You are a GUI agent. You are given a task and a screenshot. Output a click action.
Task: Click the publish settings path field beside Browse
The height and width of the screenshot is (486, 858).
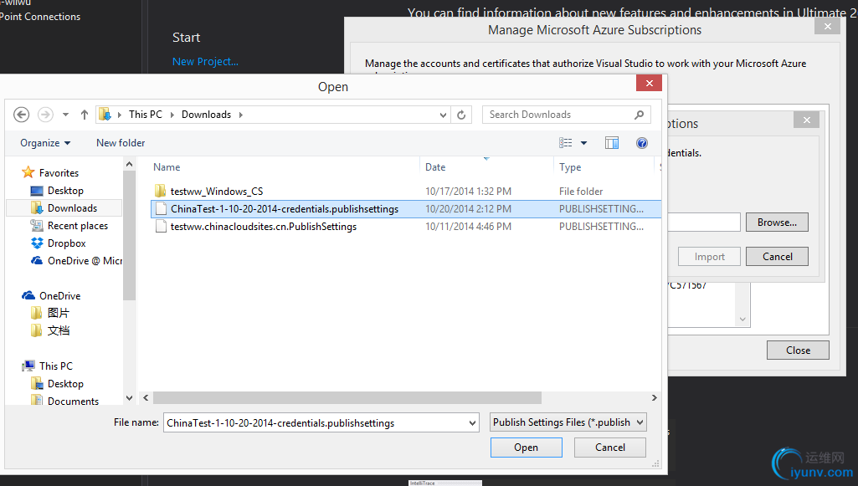(704, 222)
